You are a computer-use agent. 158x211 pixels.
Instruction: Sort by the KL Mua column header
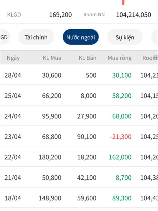[x=52, y=58]
